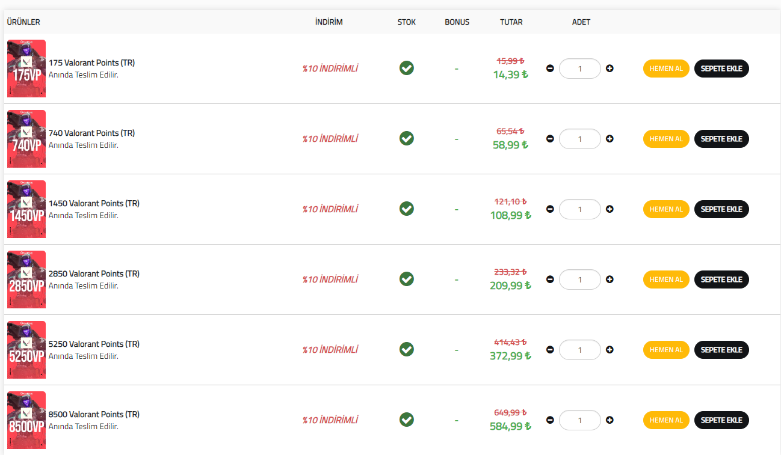Add 5250 Valorant Points to cart

pos(721,350)
